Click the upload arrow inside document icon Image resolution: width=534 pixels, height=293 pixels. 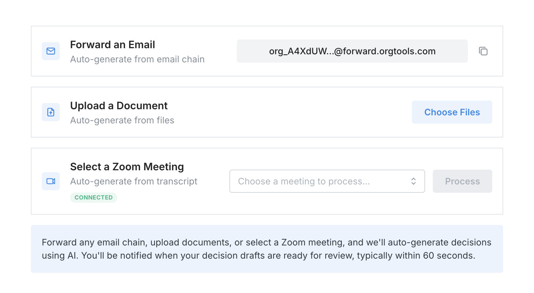point(50,112)
